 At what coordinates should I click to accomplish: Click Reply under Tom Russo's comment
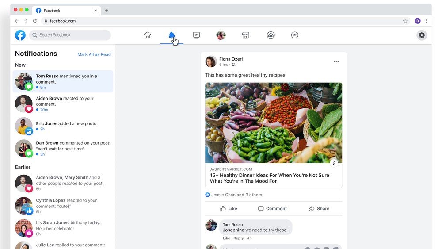click(x=239, y=238)
